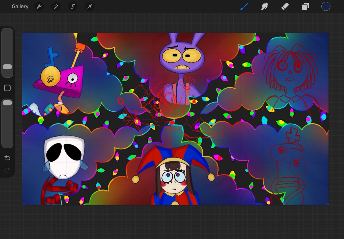Viewport: 344px width, 239px height.
Task: Undo the last stroke
Action: [7, 158]
